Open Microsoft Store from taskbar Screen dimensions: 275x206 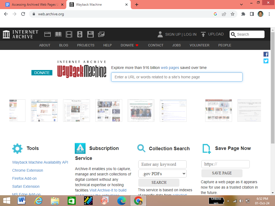71,201
